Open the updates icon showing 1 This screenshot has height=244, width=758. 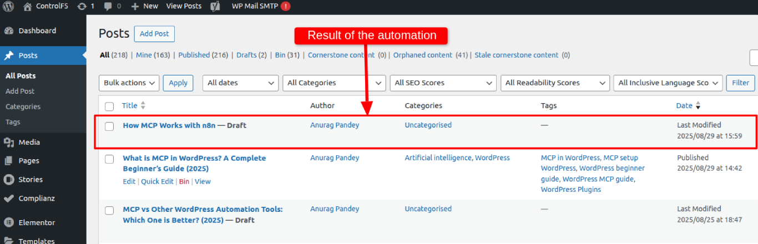click(82, 6)
